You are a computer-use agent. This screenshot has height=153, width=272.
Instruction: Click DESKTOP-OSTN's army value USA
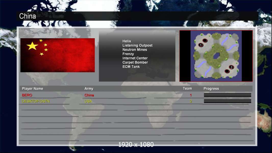click(x=88, y=101)
